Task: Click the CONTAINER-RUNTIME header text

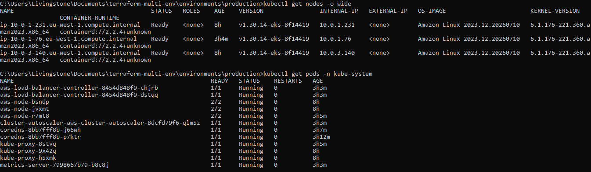Action: coord(90,18)
